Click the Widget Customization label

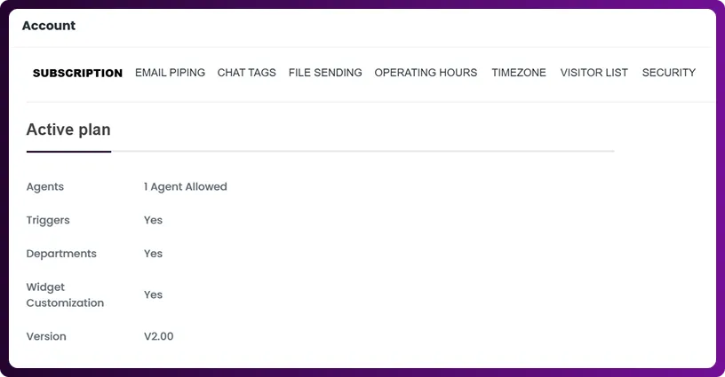pyautogui.click(x=65, y=295)
